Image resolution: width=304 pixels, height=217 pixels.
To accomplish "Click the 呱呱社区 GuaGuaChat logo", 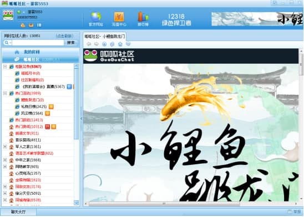I will pyautogui.click(x=109, y=56).
